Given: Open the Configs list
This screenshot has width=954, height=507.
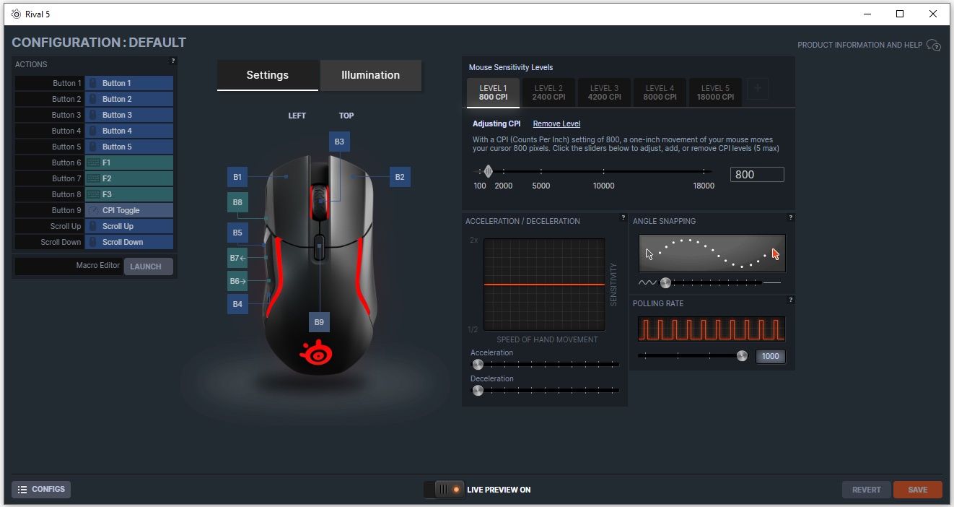Looking at the screenshot, I should tap(41, 489).
